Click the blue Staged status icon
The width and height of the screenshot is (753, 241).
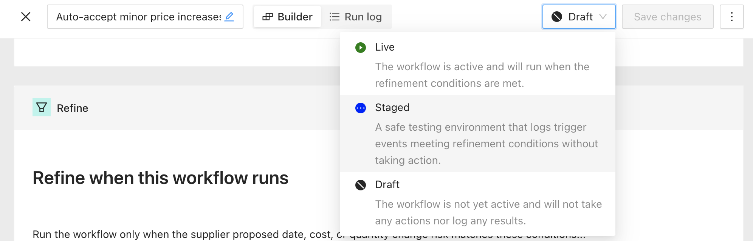(361, 108)
